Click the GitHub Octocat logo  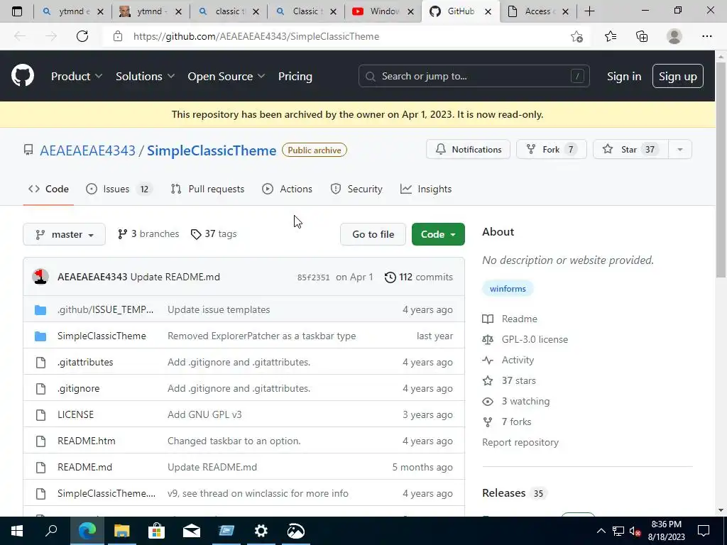coord(22,76)
